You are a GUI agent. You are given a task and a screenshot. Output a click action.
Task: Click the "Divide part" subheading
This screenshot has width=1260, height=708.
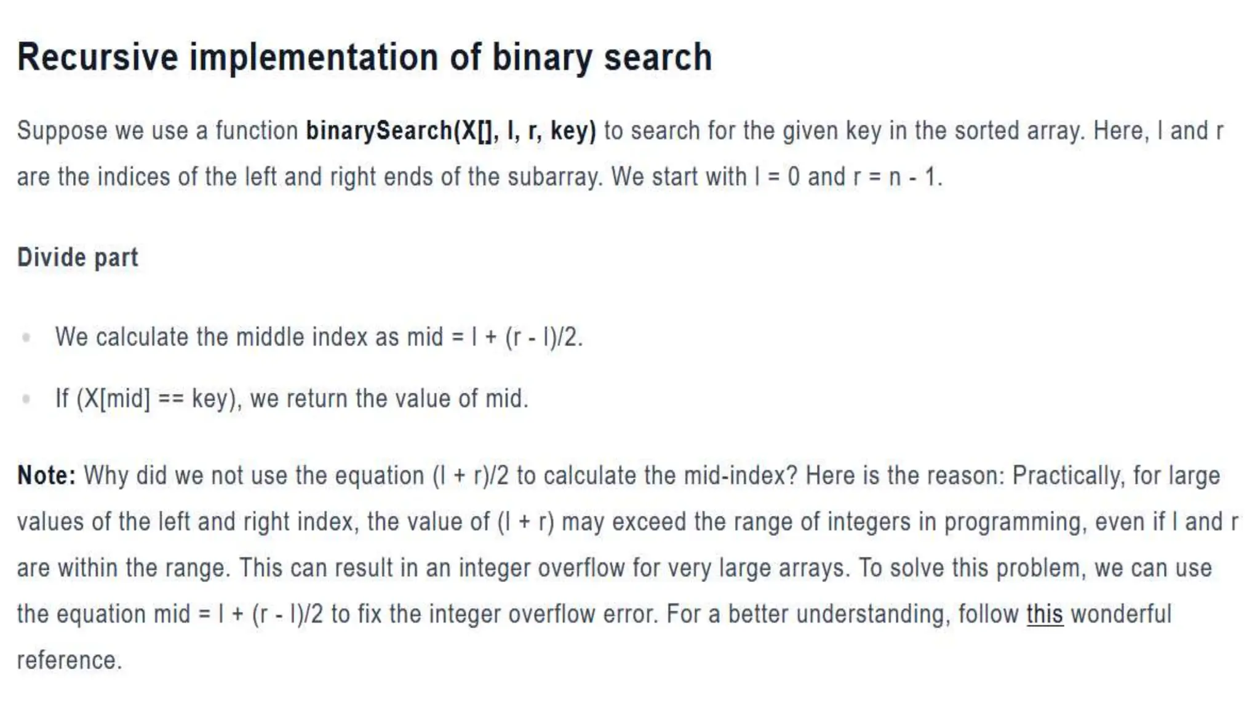tap(78, 258)
